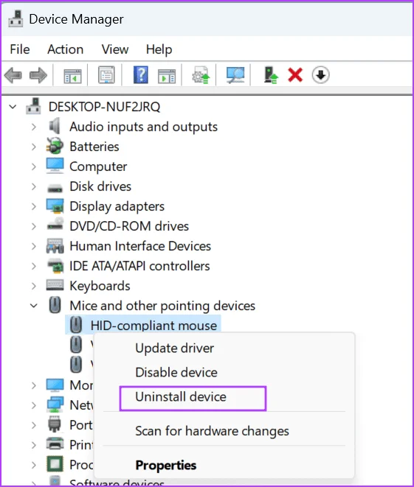
Task: Click the Device Manager title bar icon
Action: [x=15, y=18]
